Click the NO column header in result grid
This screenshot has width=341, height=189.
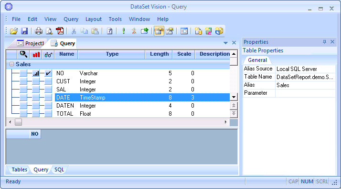(35, 134)
